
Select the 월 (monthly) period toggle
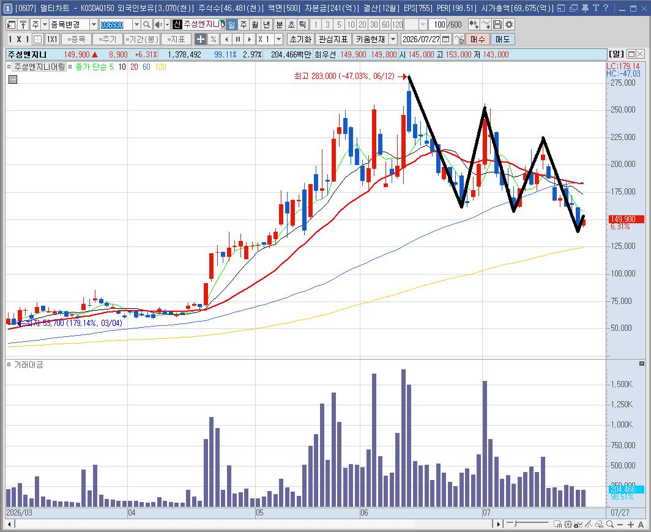click(255, 25)
